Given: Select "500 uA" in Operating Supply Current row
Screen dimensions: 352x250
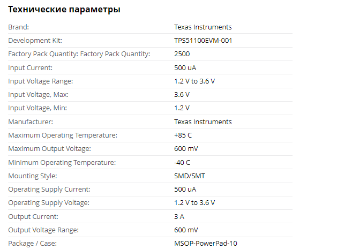Looking at the screenshot, I should 185,190.
